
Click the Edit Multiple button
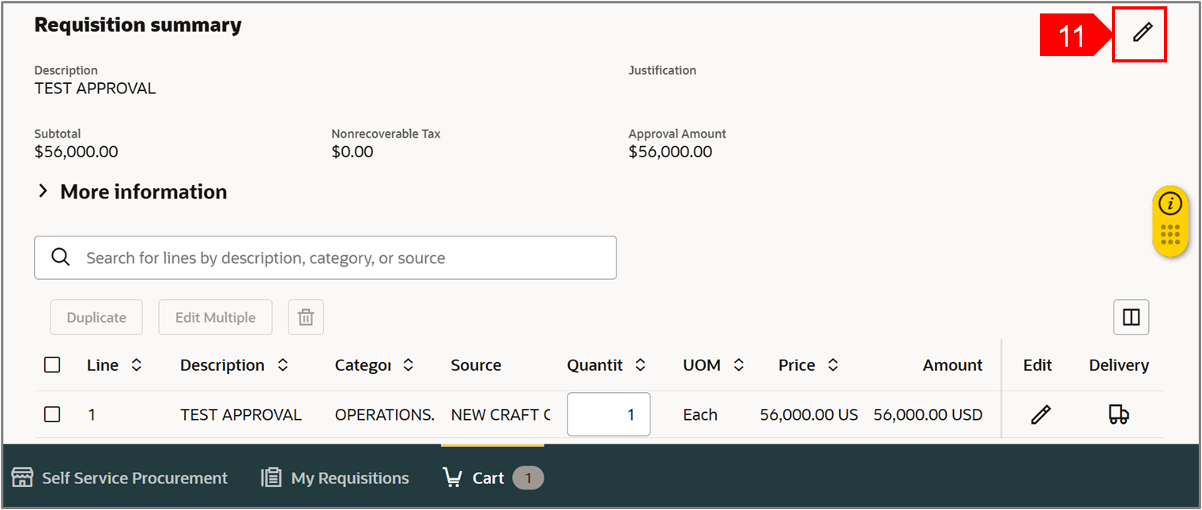(215, 317)
